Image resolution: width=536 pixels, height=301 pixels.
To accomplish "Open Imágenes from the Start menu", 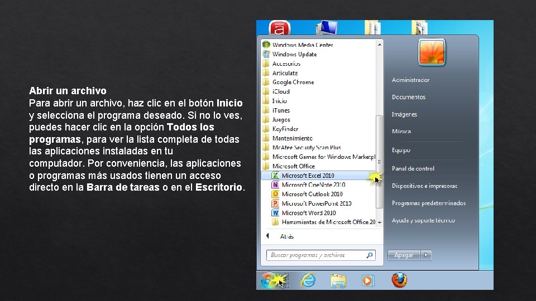I will [404, 114].
